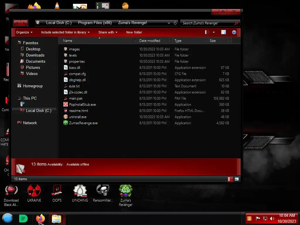Select the compat.cfg file icon

[x=66, y=74]
